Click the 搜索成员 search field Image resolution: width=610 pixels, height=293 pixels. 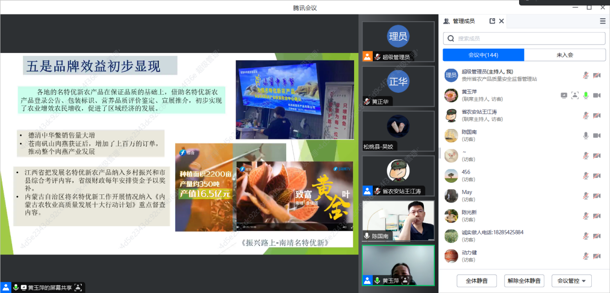529,38
